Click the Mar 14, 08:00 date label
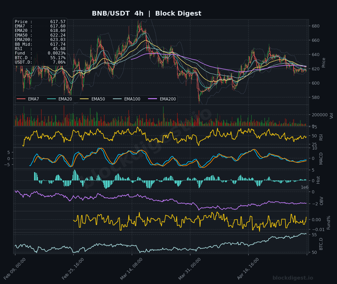Viewport: 337px width, 284px height. point(131,269)
